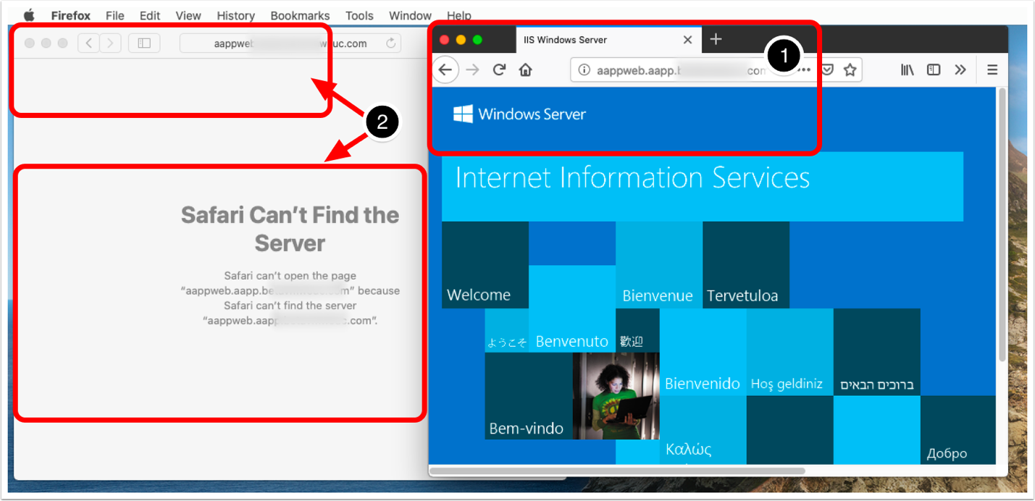This screenshot has height=501, width=1035.
Task: Open the Apple menu
Action: tap(30, 15)
